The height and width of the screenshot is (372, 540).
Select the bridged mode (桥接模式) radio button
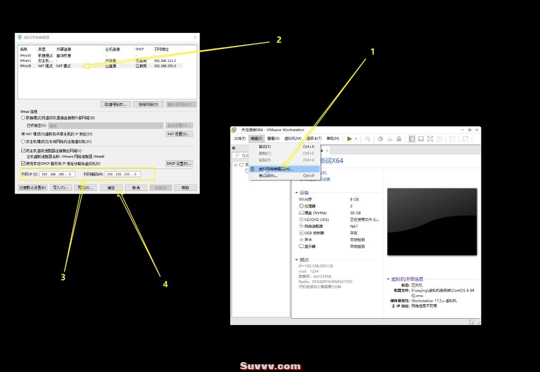[x=23, y=118]
